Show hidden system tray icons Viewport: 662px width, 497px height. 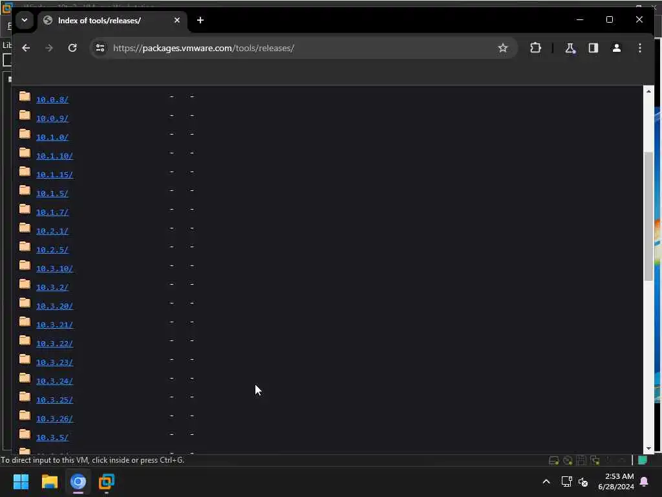(x=546, y=481)
